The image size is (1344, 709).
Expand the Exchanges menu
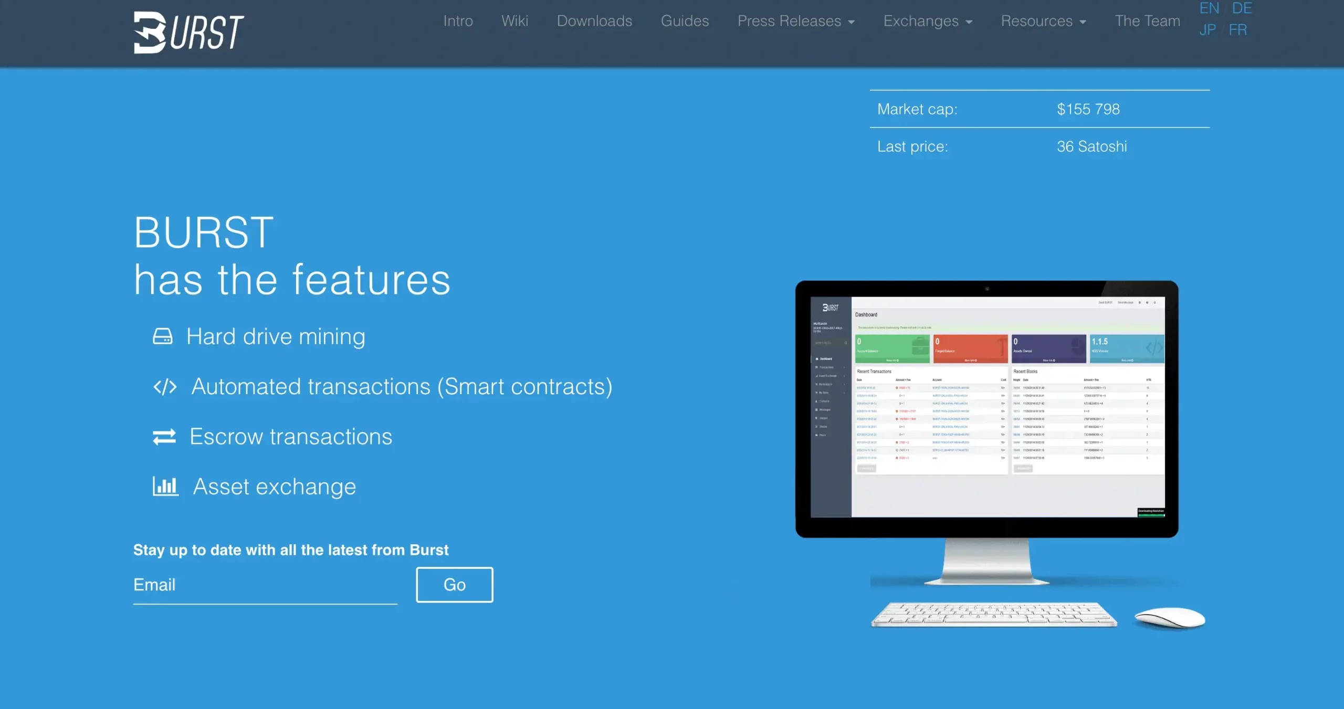point(928,19)
